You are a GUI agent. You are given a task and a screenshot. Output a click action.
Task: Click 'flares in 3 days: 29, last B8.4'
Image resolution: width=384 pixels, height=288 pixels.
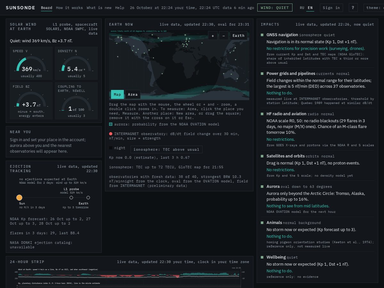click(44, 233)
